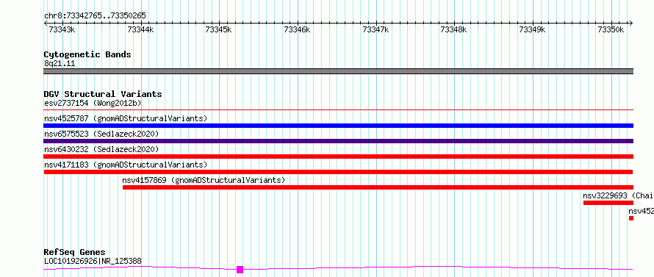Click the DGV Structural Variants track title
The height and width of the screenshot is (277, 654).
[103, 94]
